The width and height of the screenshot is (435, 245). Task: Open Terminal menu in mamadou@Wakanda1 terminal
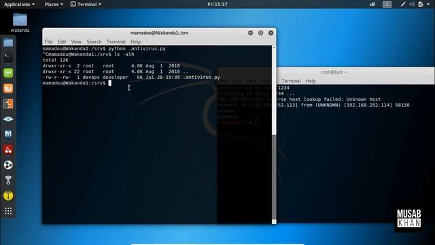(116, 42)
